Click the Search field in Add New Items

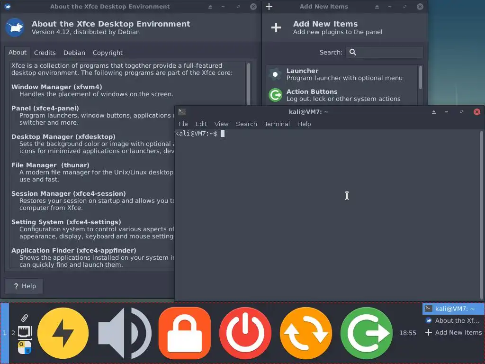[385, 52]
